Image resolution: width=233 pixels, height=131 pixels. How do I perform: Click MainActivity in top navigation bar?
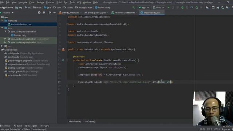103,7
